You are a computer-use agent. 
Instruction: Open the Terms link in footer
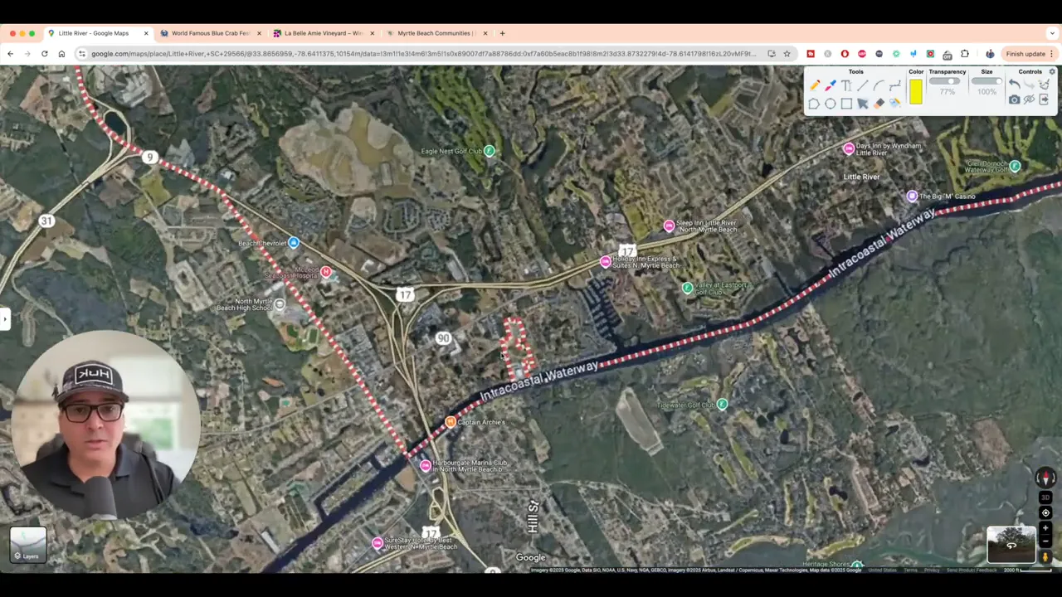point(910,570)
